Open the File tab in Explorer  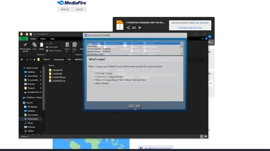[x=24, y=39]
